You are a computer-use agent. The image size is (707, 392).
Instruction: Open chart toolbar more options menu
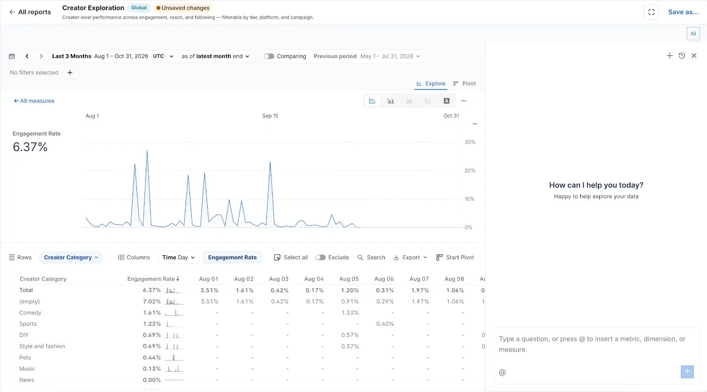464,101
